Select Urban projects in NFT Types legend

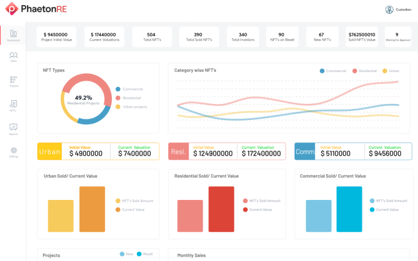point(132,107)
